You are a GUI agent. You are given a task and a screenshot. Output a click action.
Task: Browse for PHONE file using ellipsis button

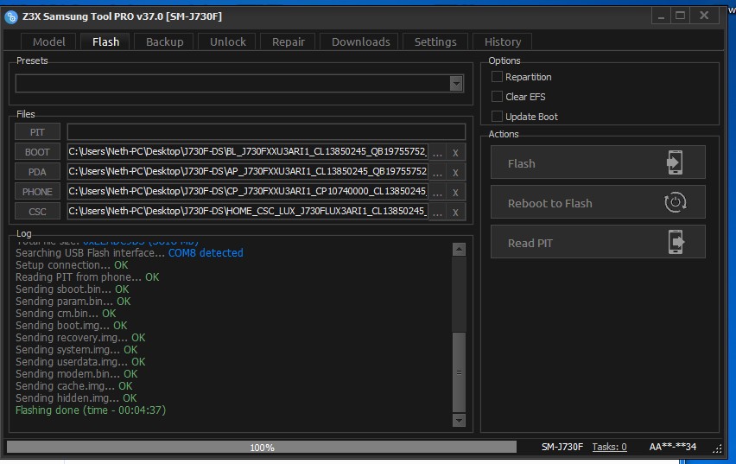[437, 192]
